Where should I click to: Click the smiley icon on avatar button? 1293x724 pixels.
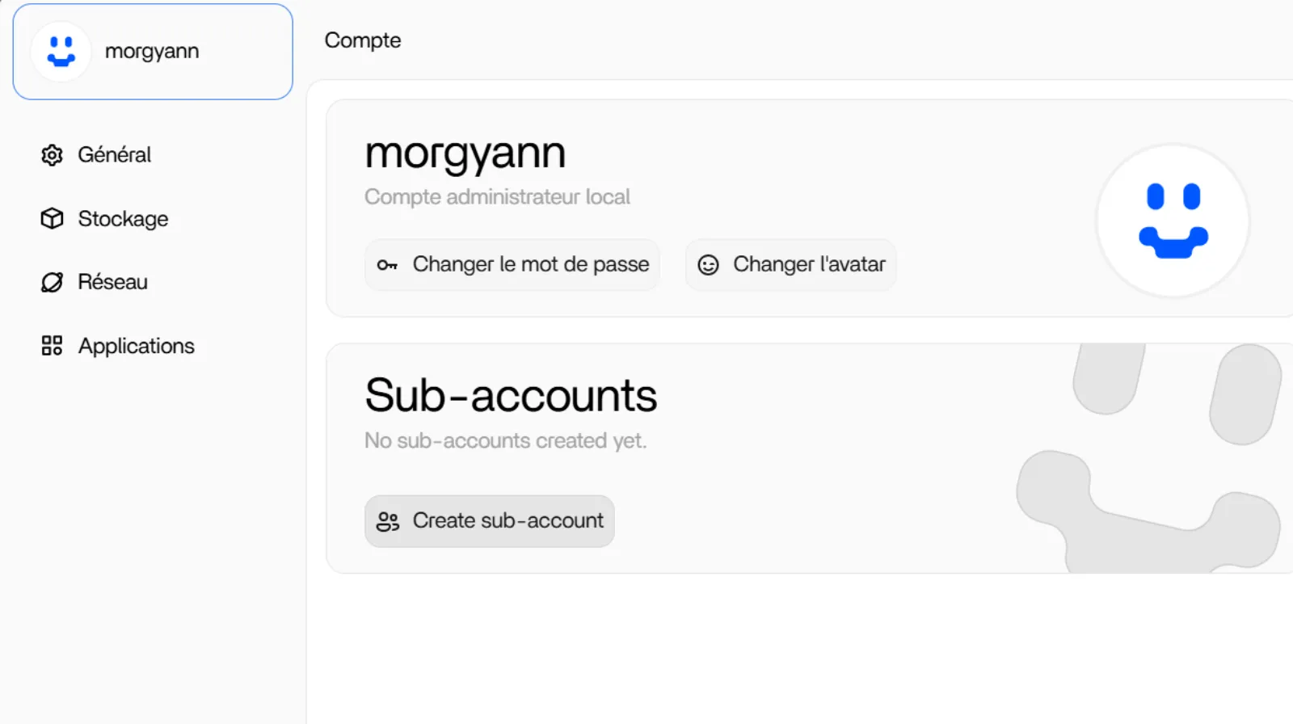(707, 264)
